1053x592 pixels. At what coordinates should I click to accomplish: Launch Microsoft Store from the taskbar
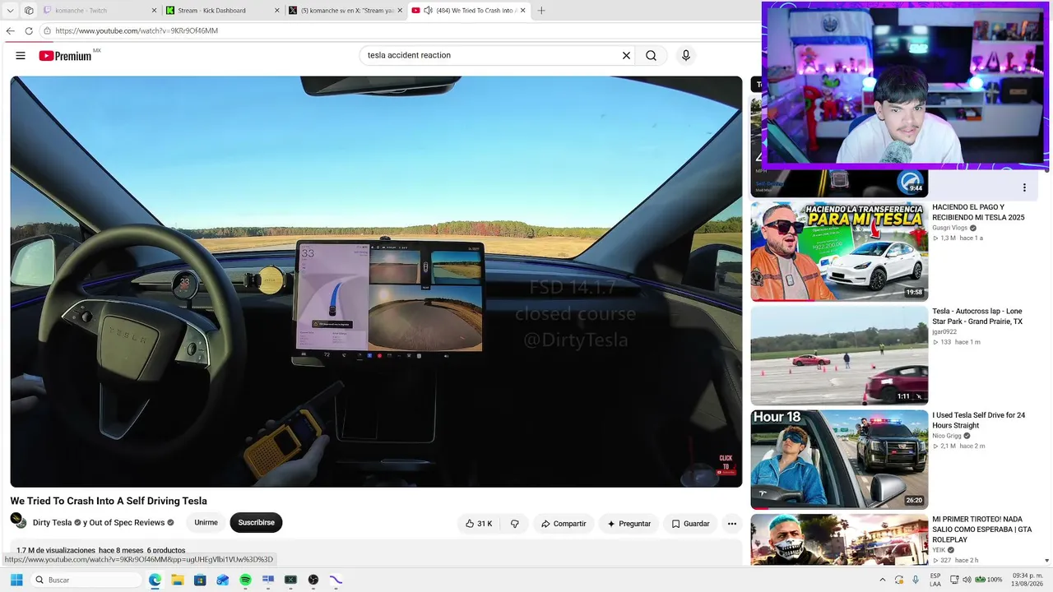[200, 580]
